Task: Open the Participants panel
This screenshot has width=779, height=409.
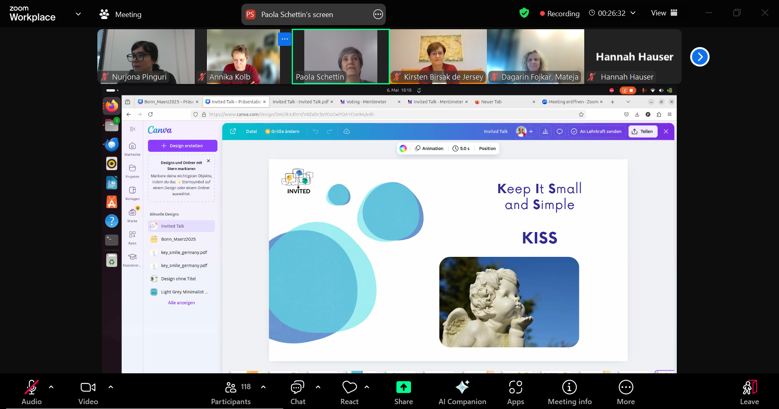Action: tap(231, 392)
